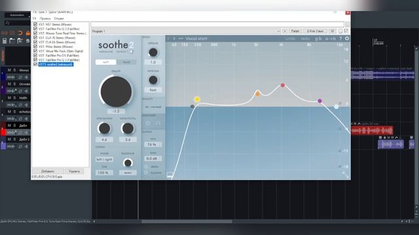The image size is (419, 235).
Task: Click the speaker icon on the Минус track
Action: click(26, 77)
